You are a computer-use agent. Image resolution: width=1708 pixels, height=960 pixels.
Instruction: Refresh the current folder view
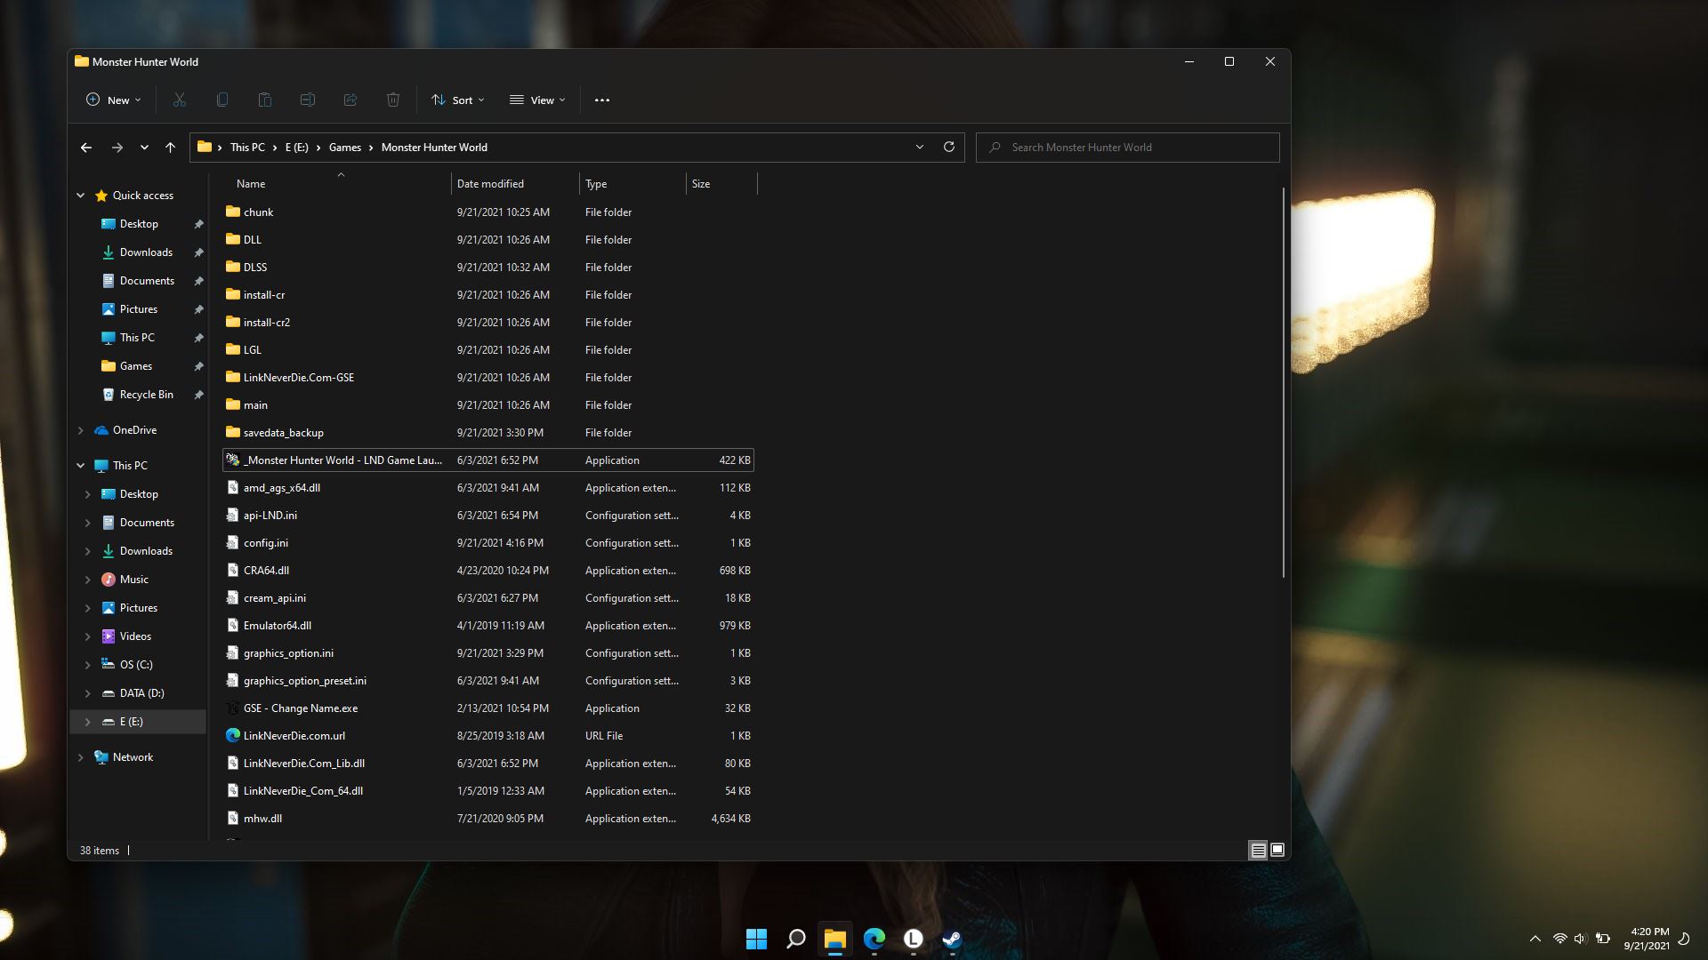tap(949, 147)
